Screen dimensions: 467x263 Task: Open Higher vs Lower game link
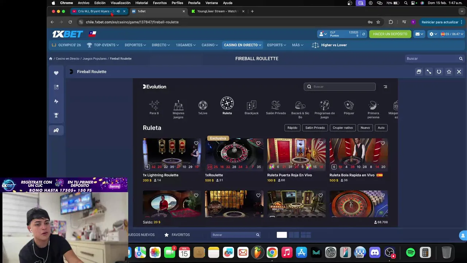pyautogui.click(x=329, y=45)
